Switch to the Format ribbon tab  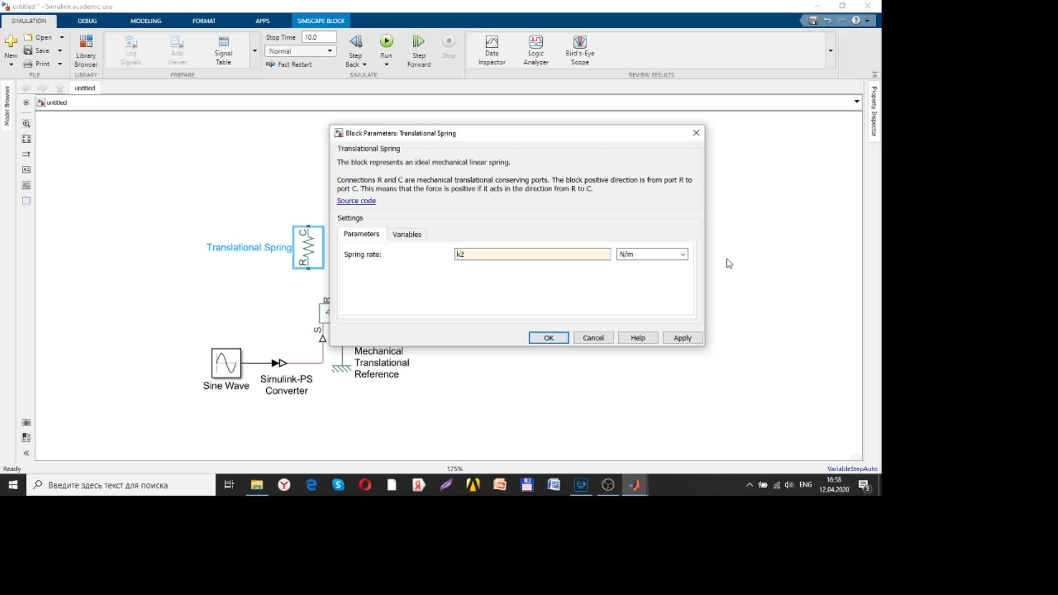point(204,21)
